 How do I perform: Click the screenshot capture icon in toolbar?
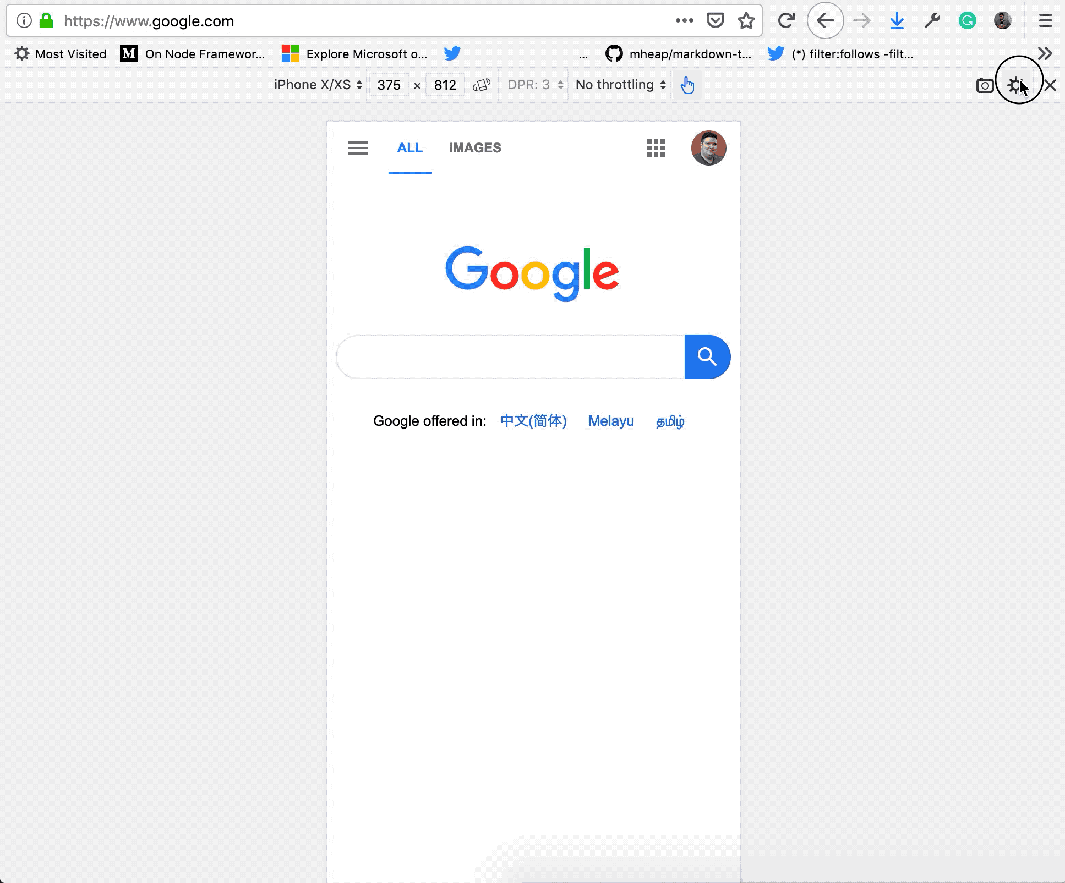tap(984, 85)
